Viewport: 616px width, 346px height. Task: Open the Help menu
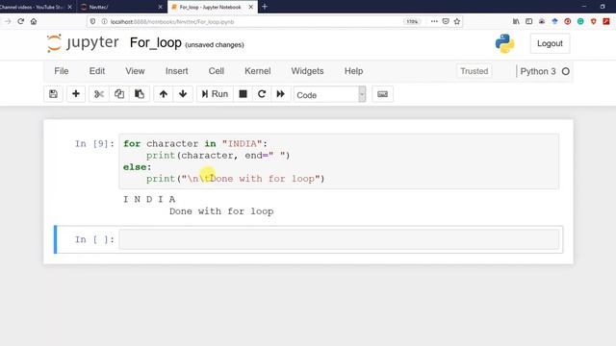pos(353,71)
